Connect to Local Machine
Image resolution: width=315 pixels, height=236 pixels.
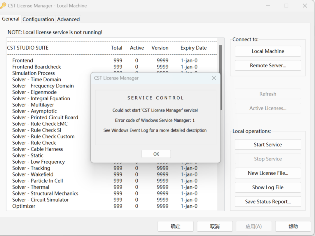(268, 51)
